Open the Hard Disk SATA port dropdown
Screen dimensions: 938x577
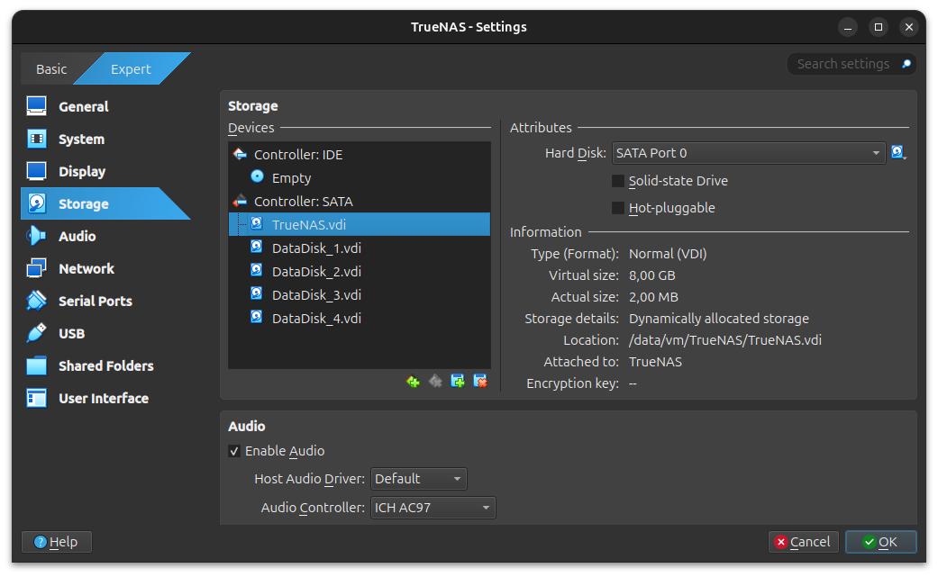pyautogui.click(x=749, y=153)
